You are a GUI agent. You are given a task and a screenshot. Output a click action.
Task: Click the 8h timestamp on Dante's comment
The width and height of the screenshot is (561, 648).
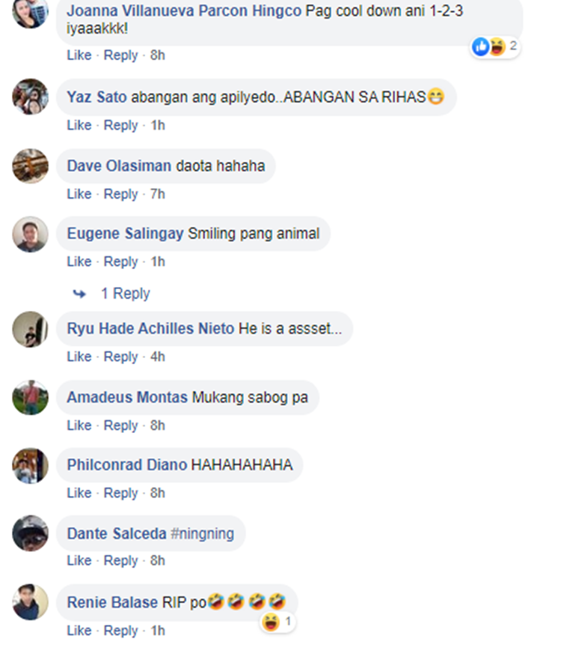coord(158,561)
